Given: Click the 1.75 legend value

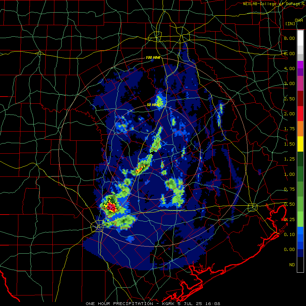Looking at the screenshot, I should (289, 129).
